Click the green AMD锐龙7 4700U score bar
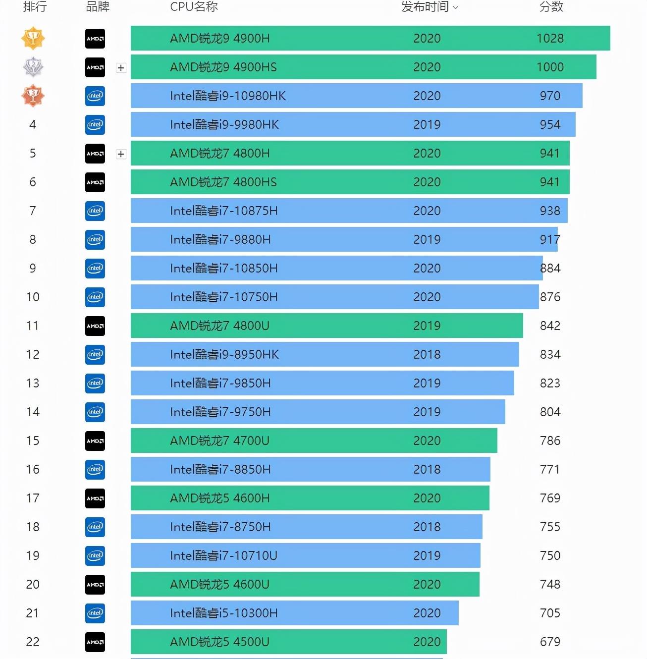 314,440
